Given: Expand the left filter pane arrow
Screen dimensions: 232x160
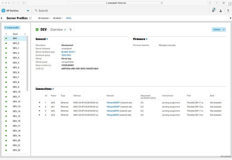Looking at the screenshot, I should click(x=2, y=18).
